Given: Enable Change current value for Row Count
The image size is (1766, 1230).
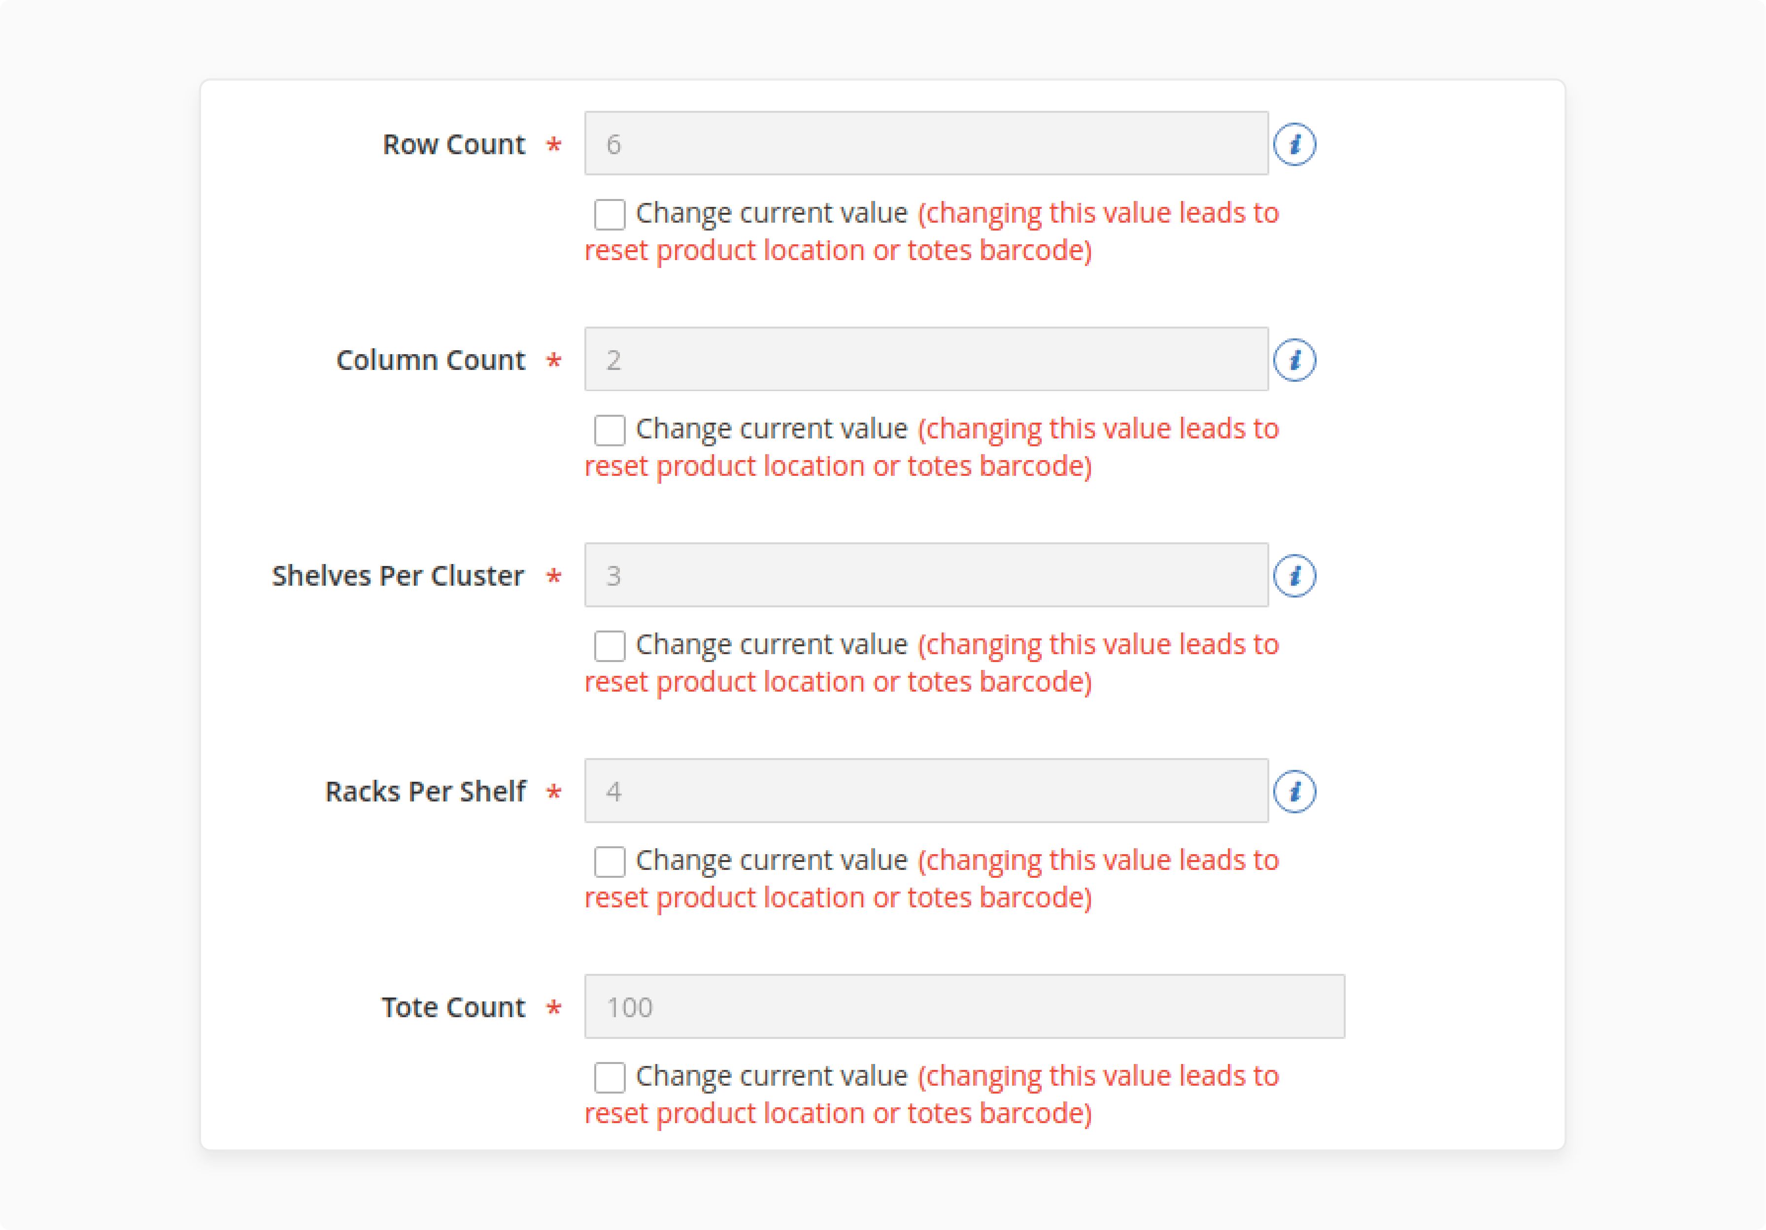Looking at the screenshot, I should point(609,214).
